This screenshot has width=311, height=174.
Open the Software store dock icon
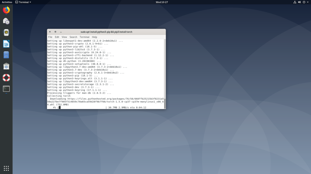pos(6,66)
